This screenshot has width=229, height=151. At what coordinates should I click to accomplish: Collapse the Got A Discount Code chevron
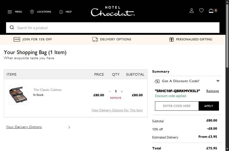[218, 81]
